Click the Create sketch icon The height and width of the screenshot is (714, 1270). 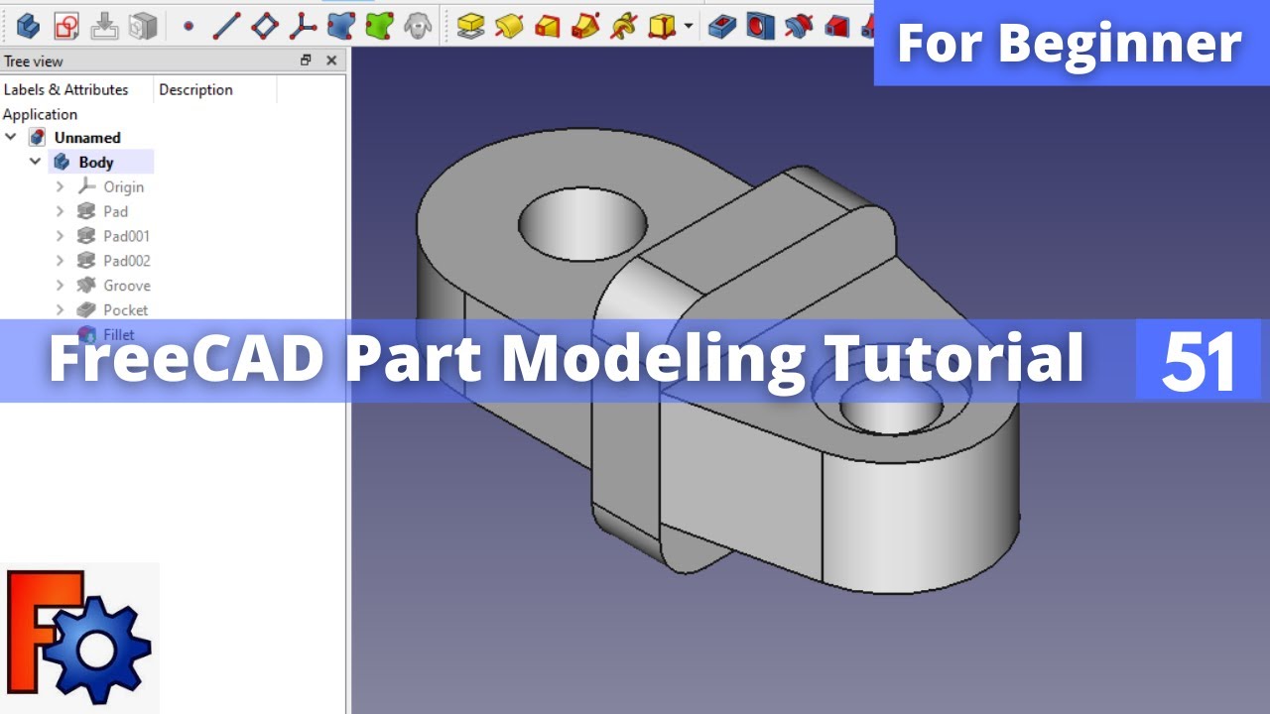(x=66, y=26)
